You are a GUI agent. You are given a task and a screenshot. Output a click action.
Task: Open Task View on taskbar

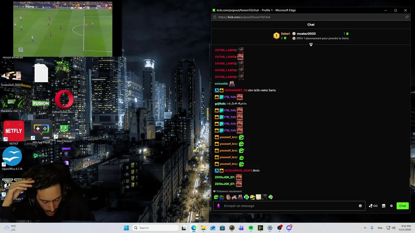(184, 228)
